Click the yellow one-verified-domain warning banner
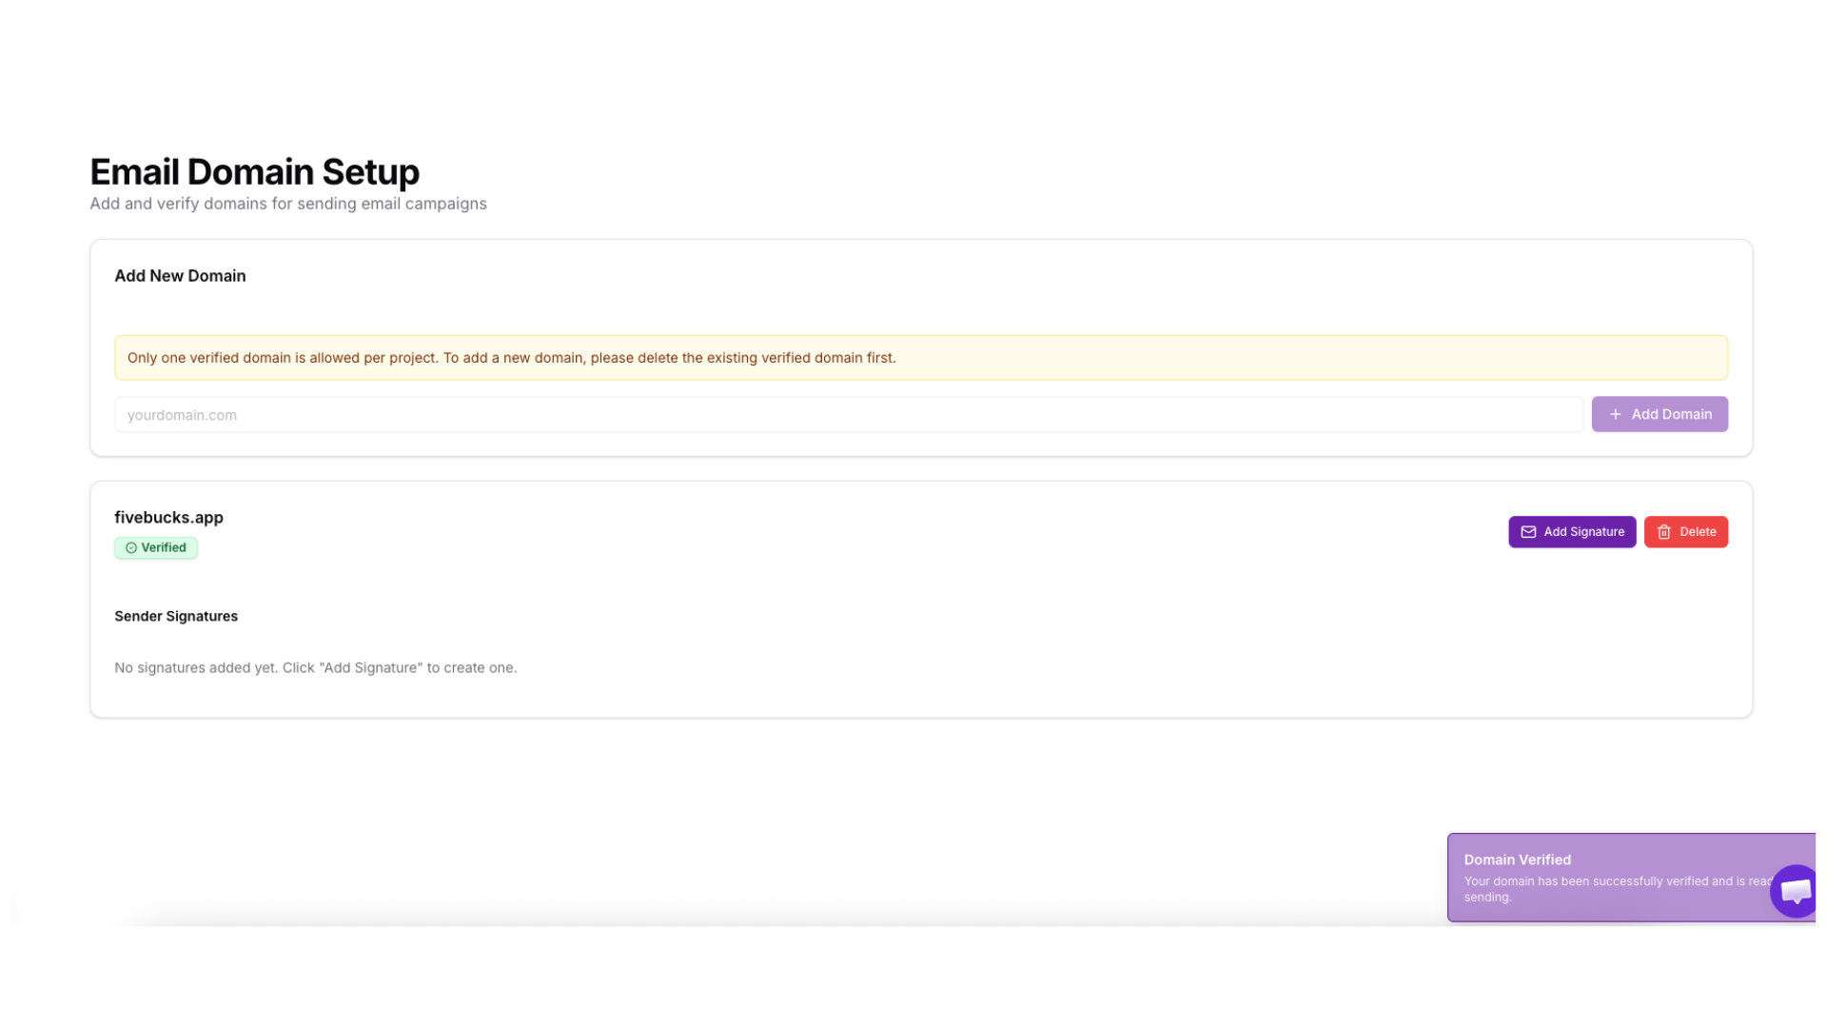Viewport: 1827px width, 1028px height. click(920, 358)
